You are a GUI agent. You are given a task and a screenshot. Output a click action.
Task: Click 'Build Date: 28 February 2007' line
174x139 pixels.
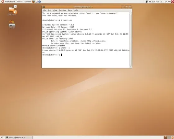point(57,39)
